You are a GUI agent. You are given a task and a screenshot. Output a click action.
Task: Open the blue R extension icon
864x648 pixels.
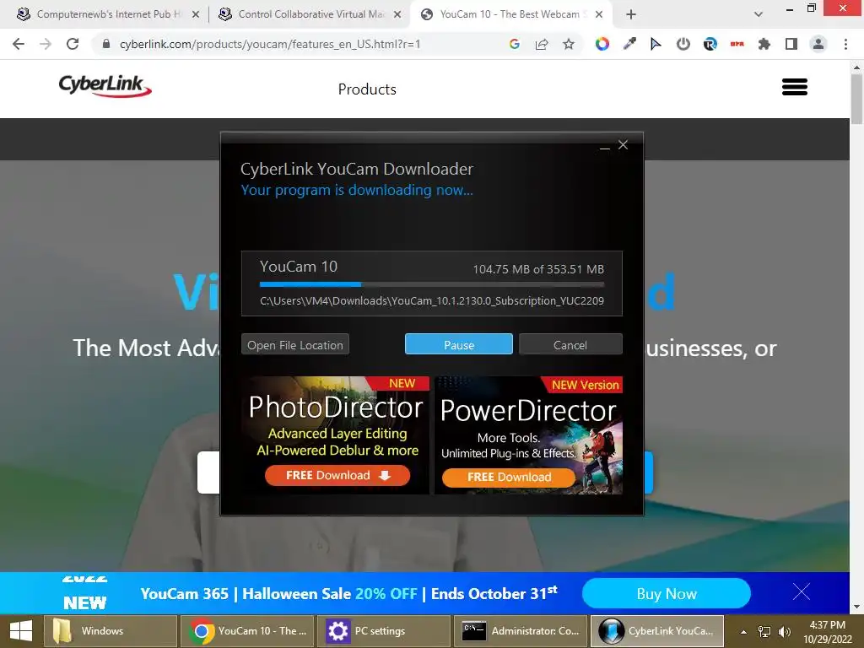[x=710, y=44]
